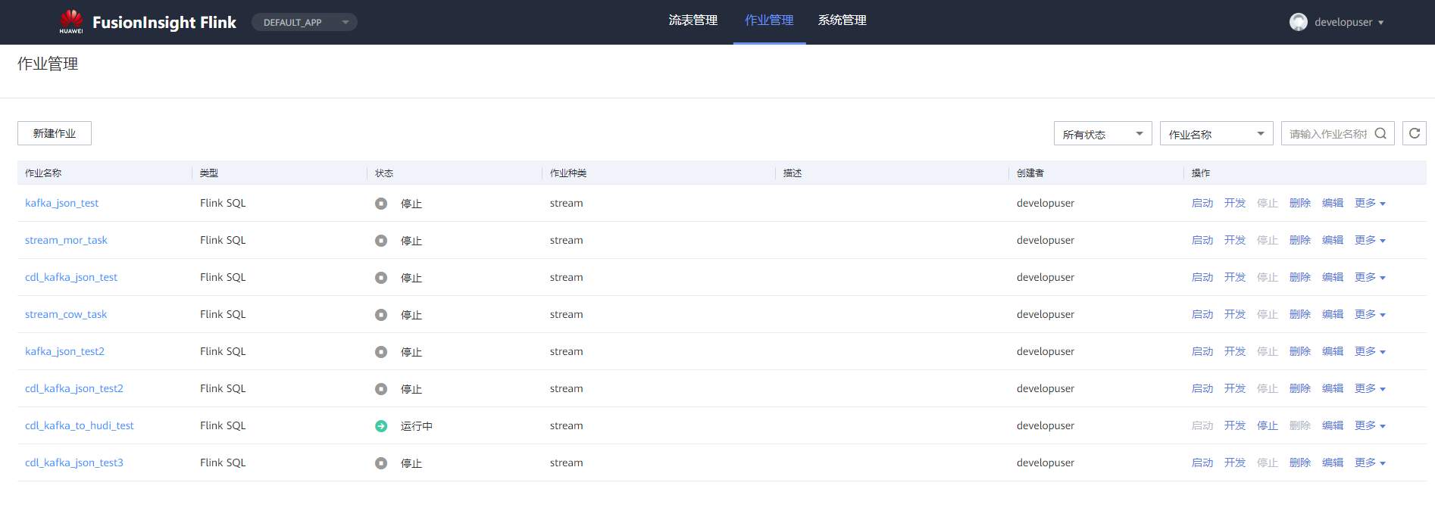Click 删除 for cdl_kafka_json_test2
Screen dimensions: 1435x517
(x=1300, y=388)
